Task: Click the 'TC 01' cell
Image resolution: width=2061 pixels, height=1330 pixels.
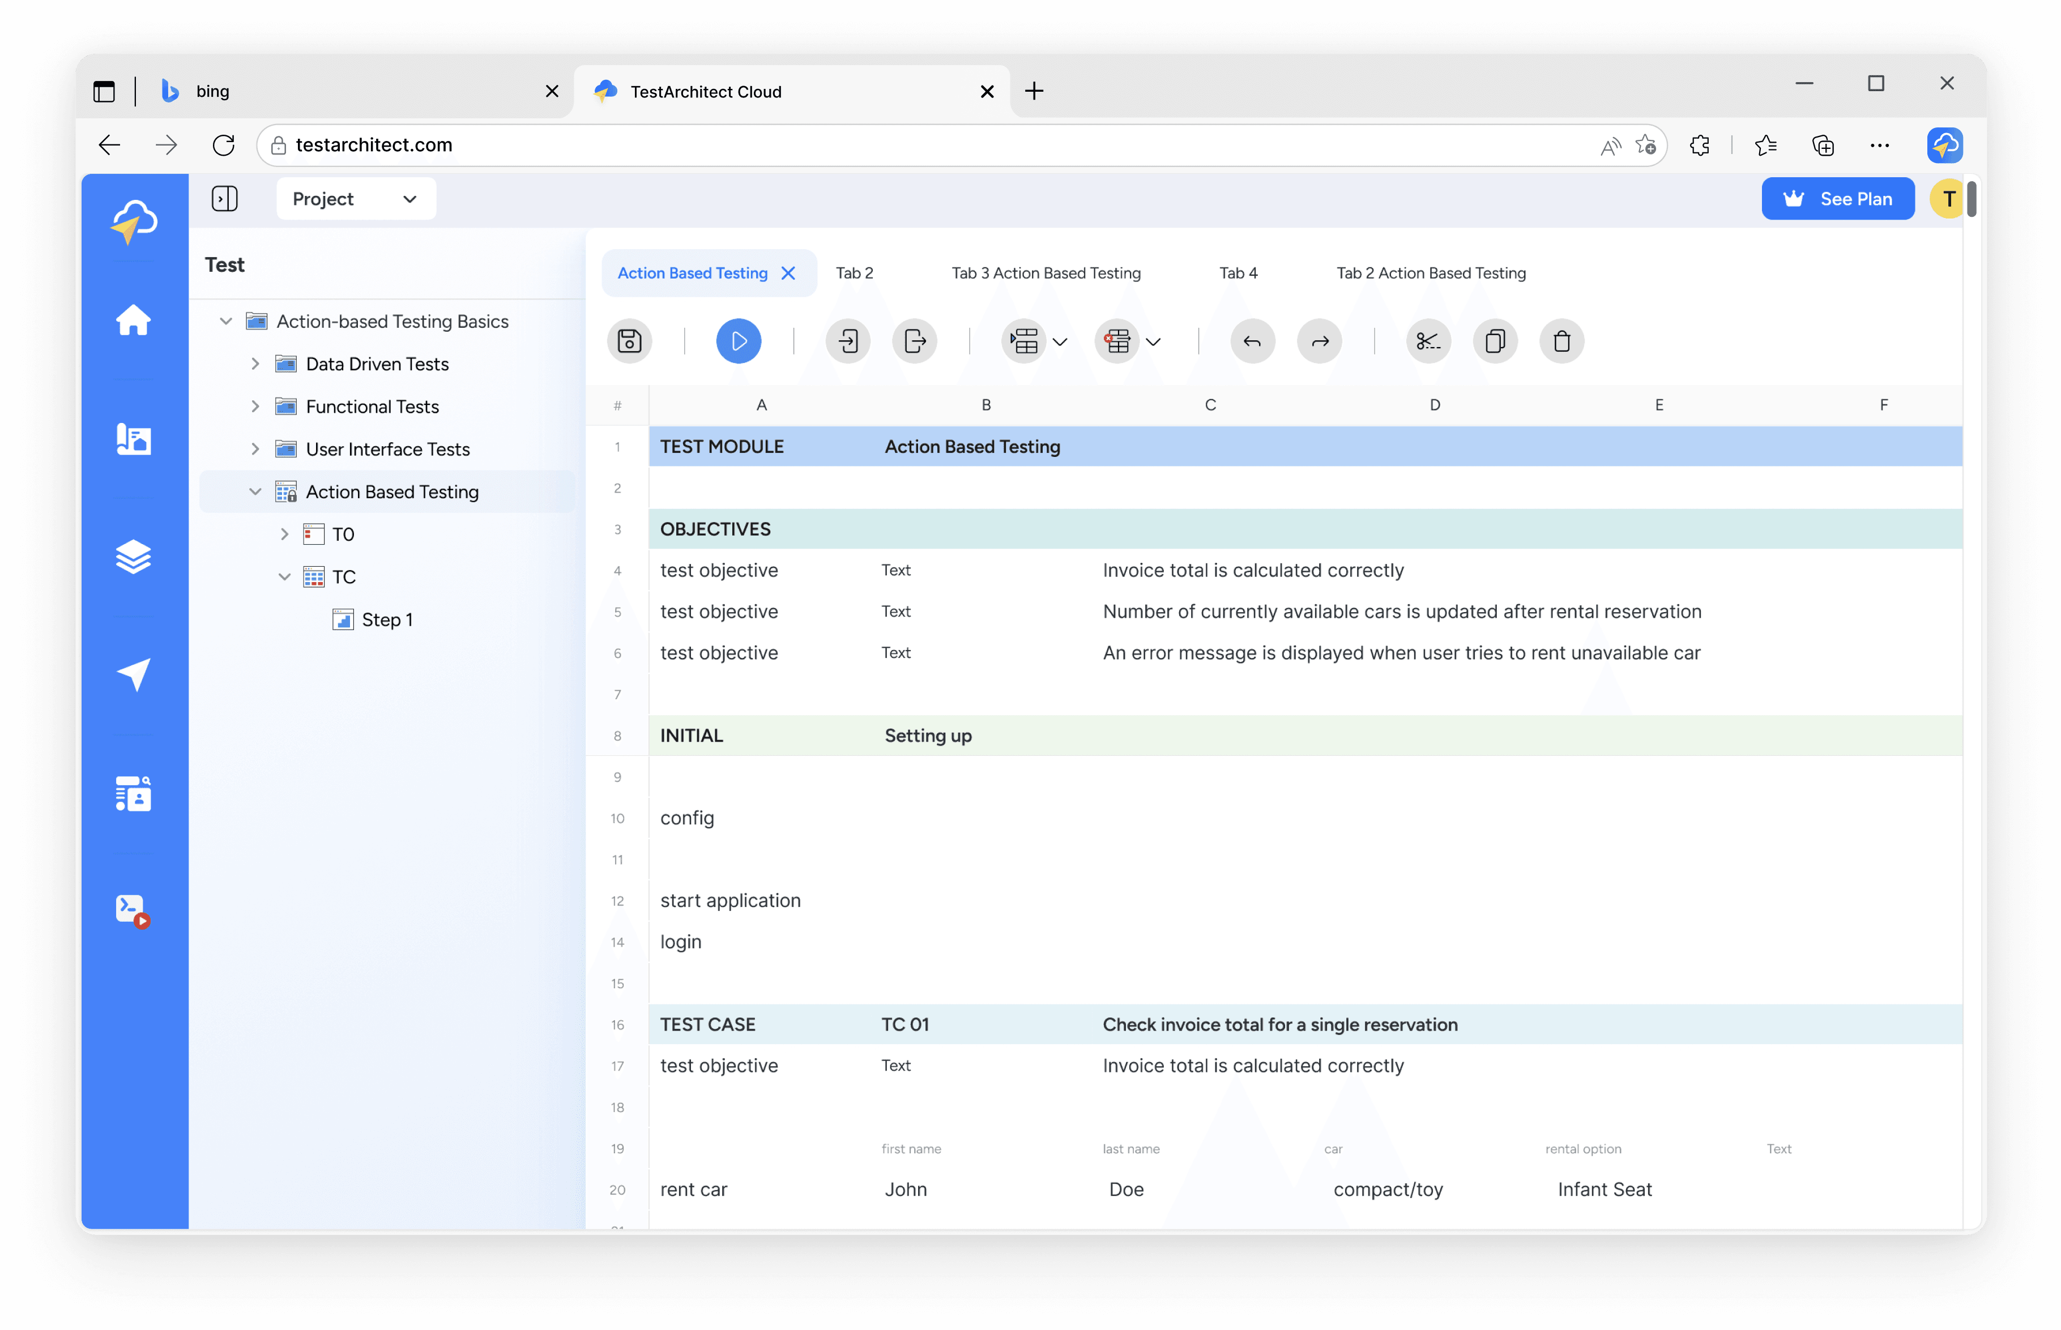Action: pos(904,1024)
